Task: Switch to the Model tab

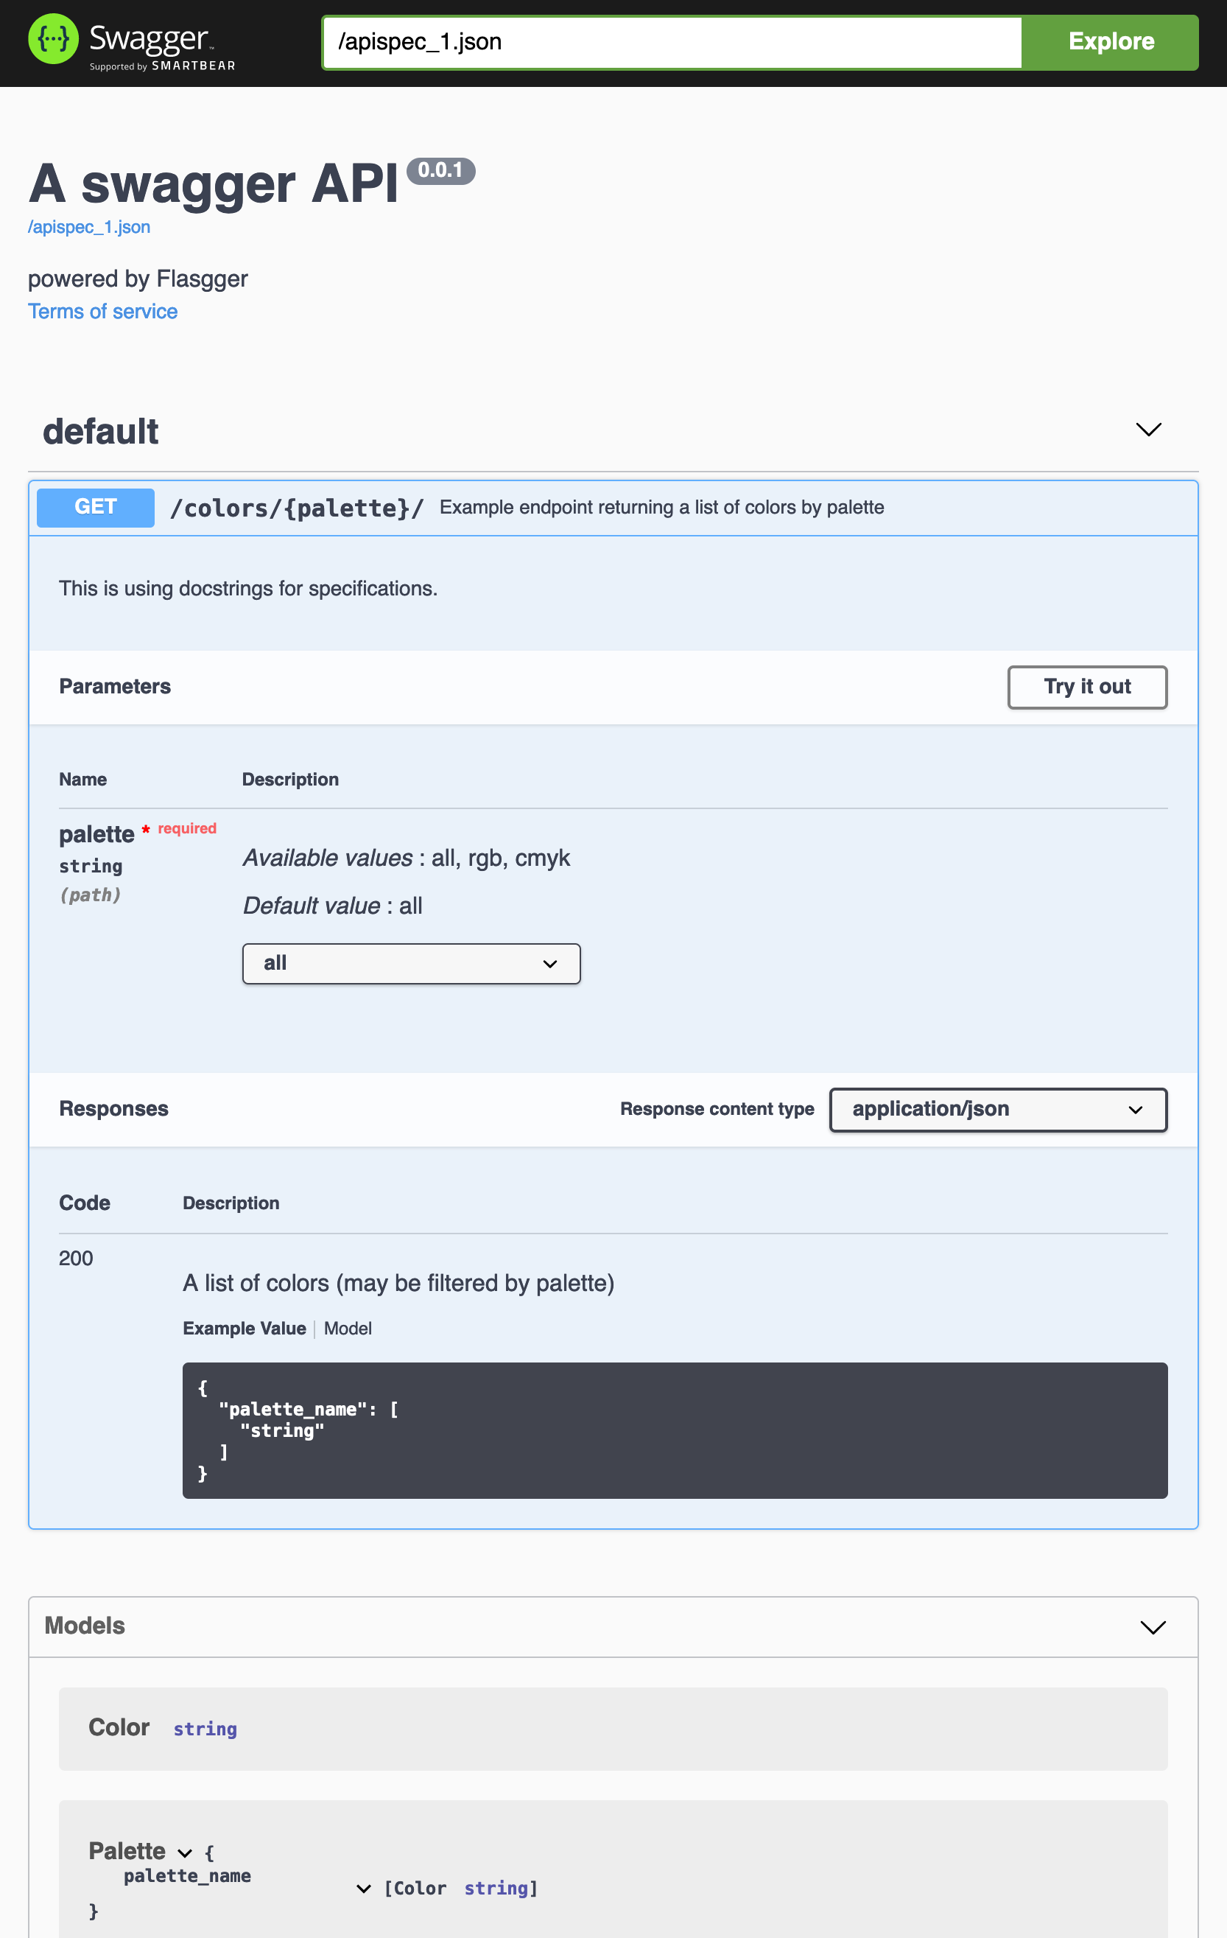Action: coord(347,1328)
